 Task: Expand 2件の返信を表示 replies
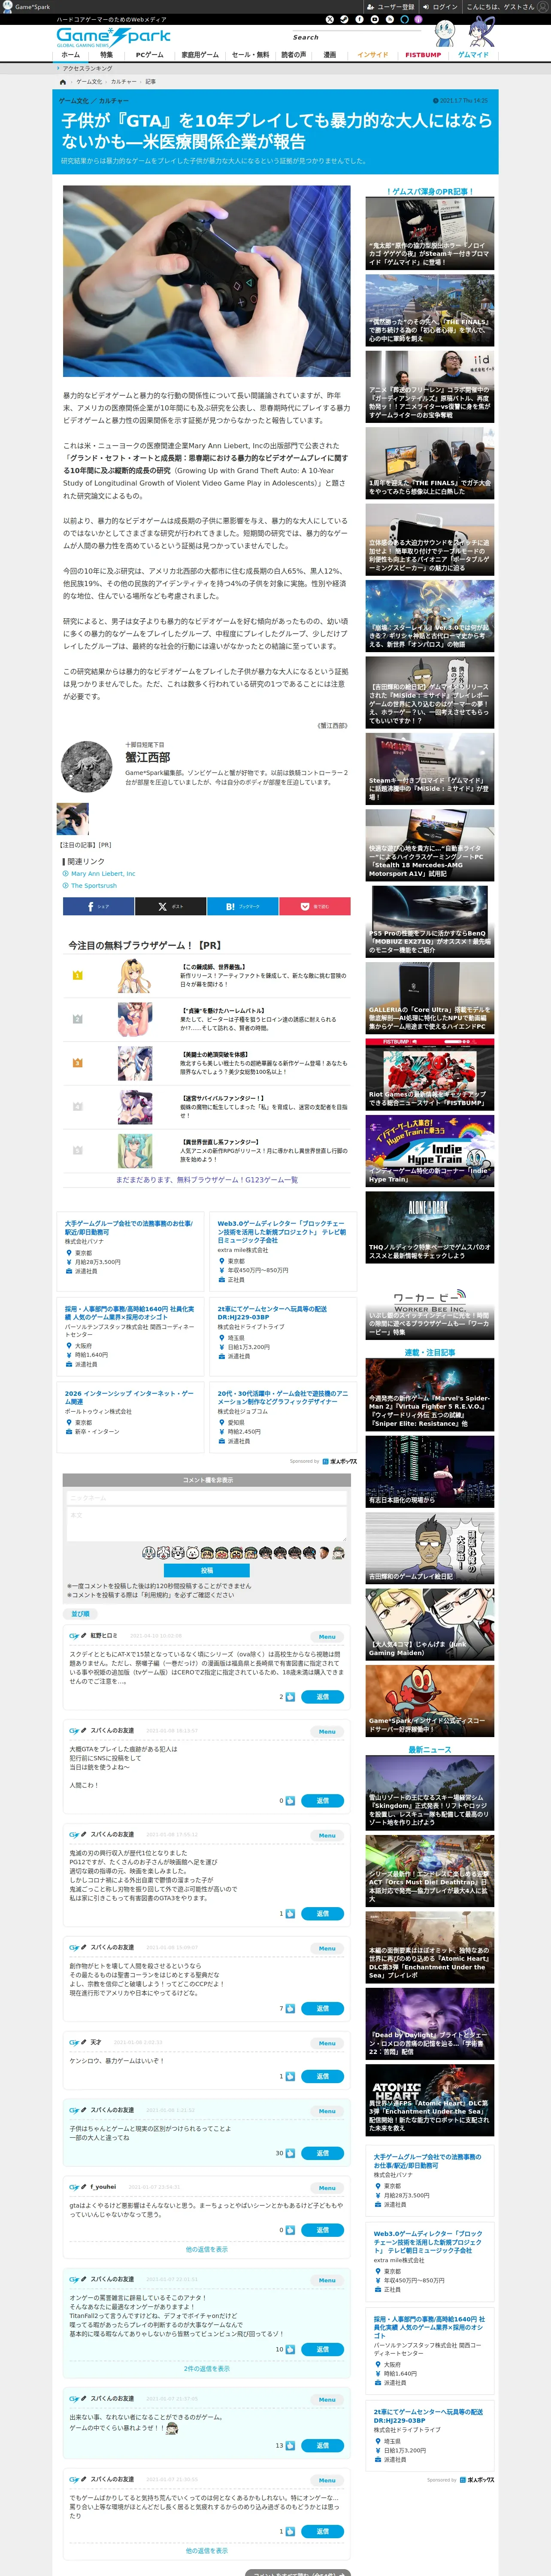pyautogui.click(x=207, y=2369)
